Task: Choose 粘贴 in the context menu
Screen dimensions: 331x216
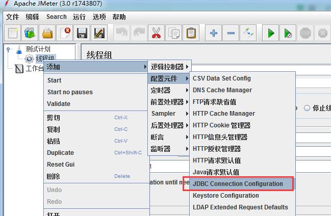Action: coord(95,141)
